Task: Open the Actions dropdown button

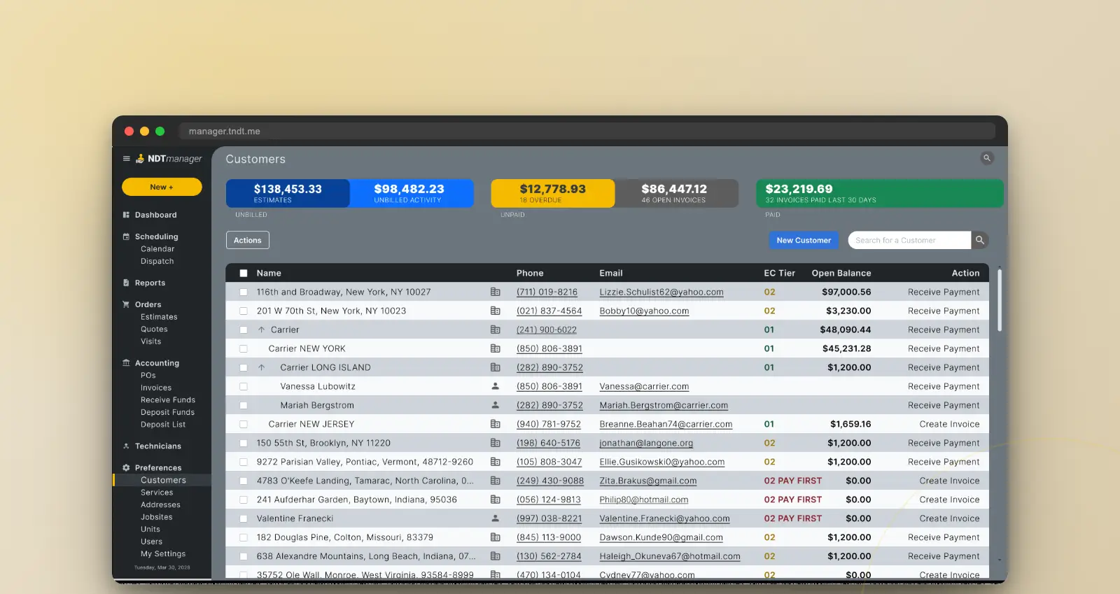Action: [x=248, y=240]
